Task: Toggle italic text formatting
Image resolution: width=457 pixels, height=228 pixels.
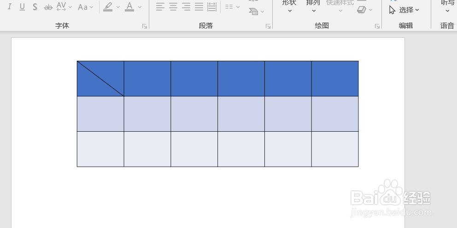Action: coord(9,7)
